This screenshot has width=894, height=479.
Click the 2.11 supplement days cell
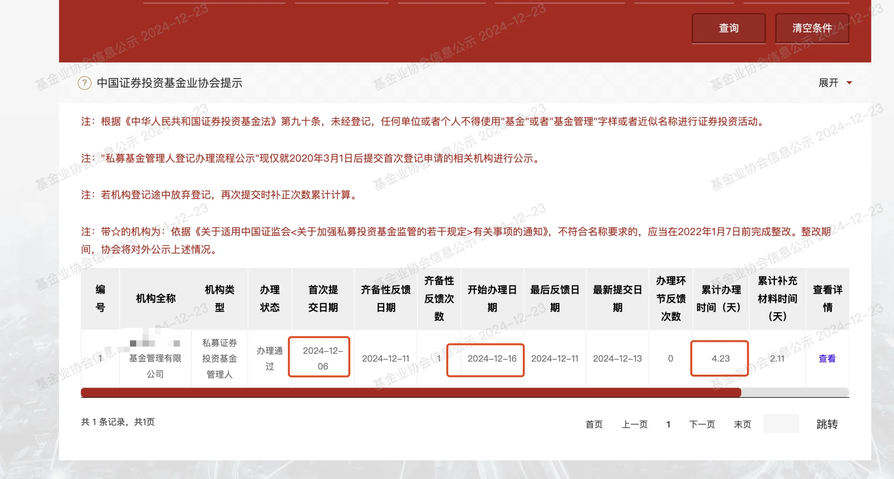(x=777, y=358)
